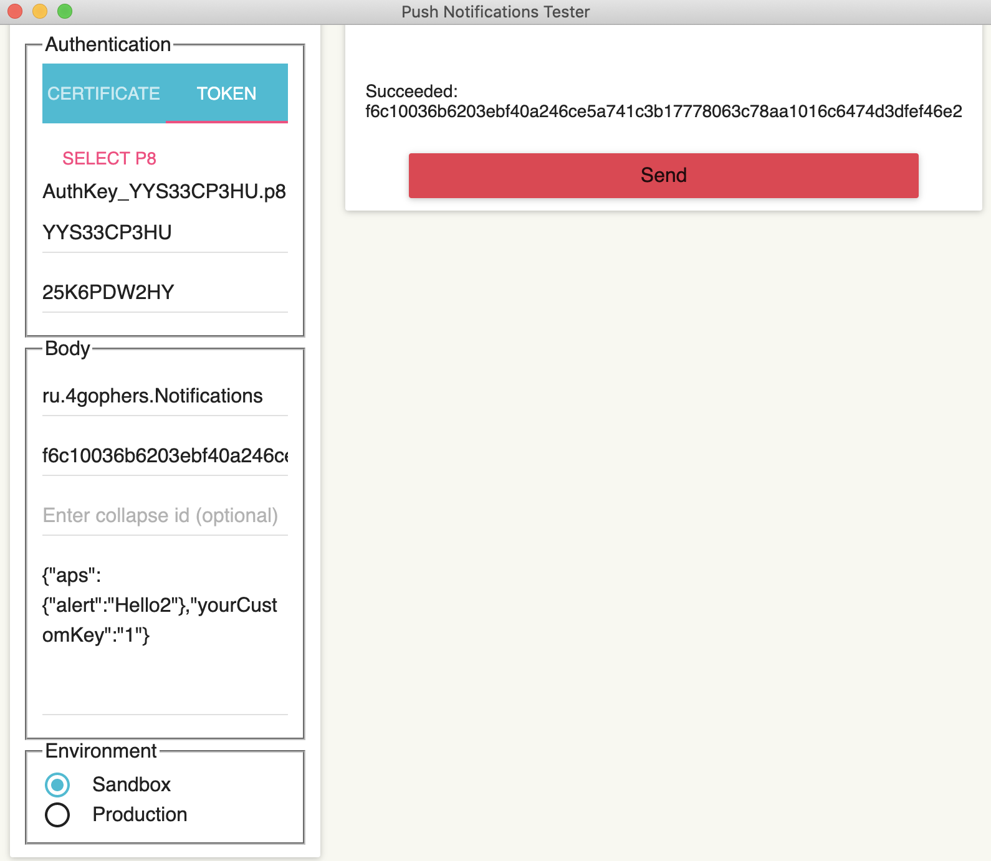Select the Token authentication tab

tap(226, 93)
